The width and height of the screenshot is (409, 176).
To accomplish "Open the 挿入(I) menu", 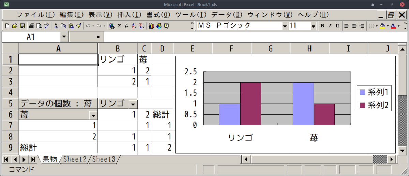I will pyautogui.click(x=129, y=15).
